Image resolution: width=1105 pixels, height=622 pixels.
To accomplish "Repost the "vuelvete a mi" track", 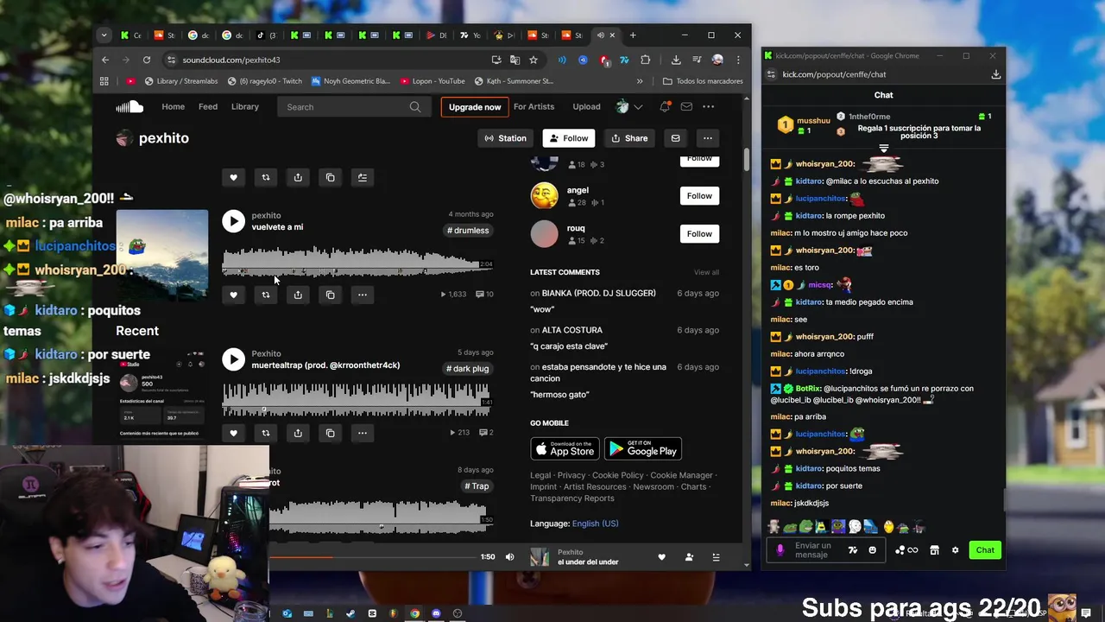I will point(265,295).
